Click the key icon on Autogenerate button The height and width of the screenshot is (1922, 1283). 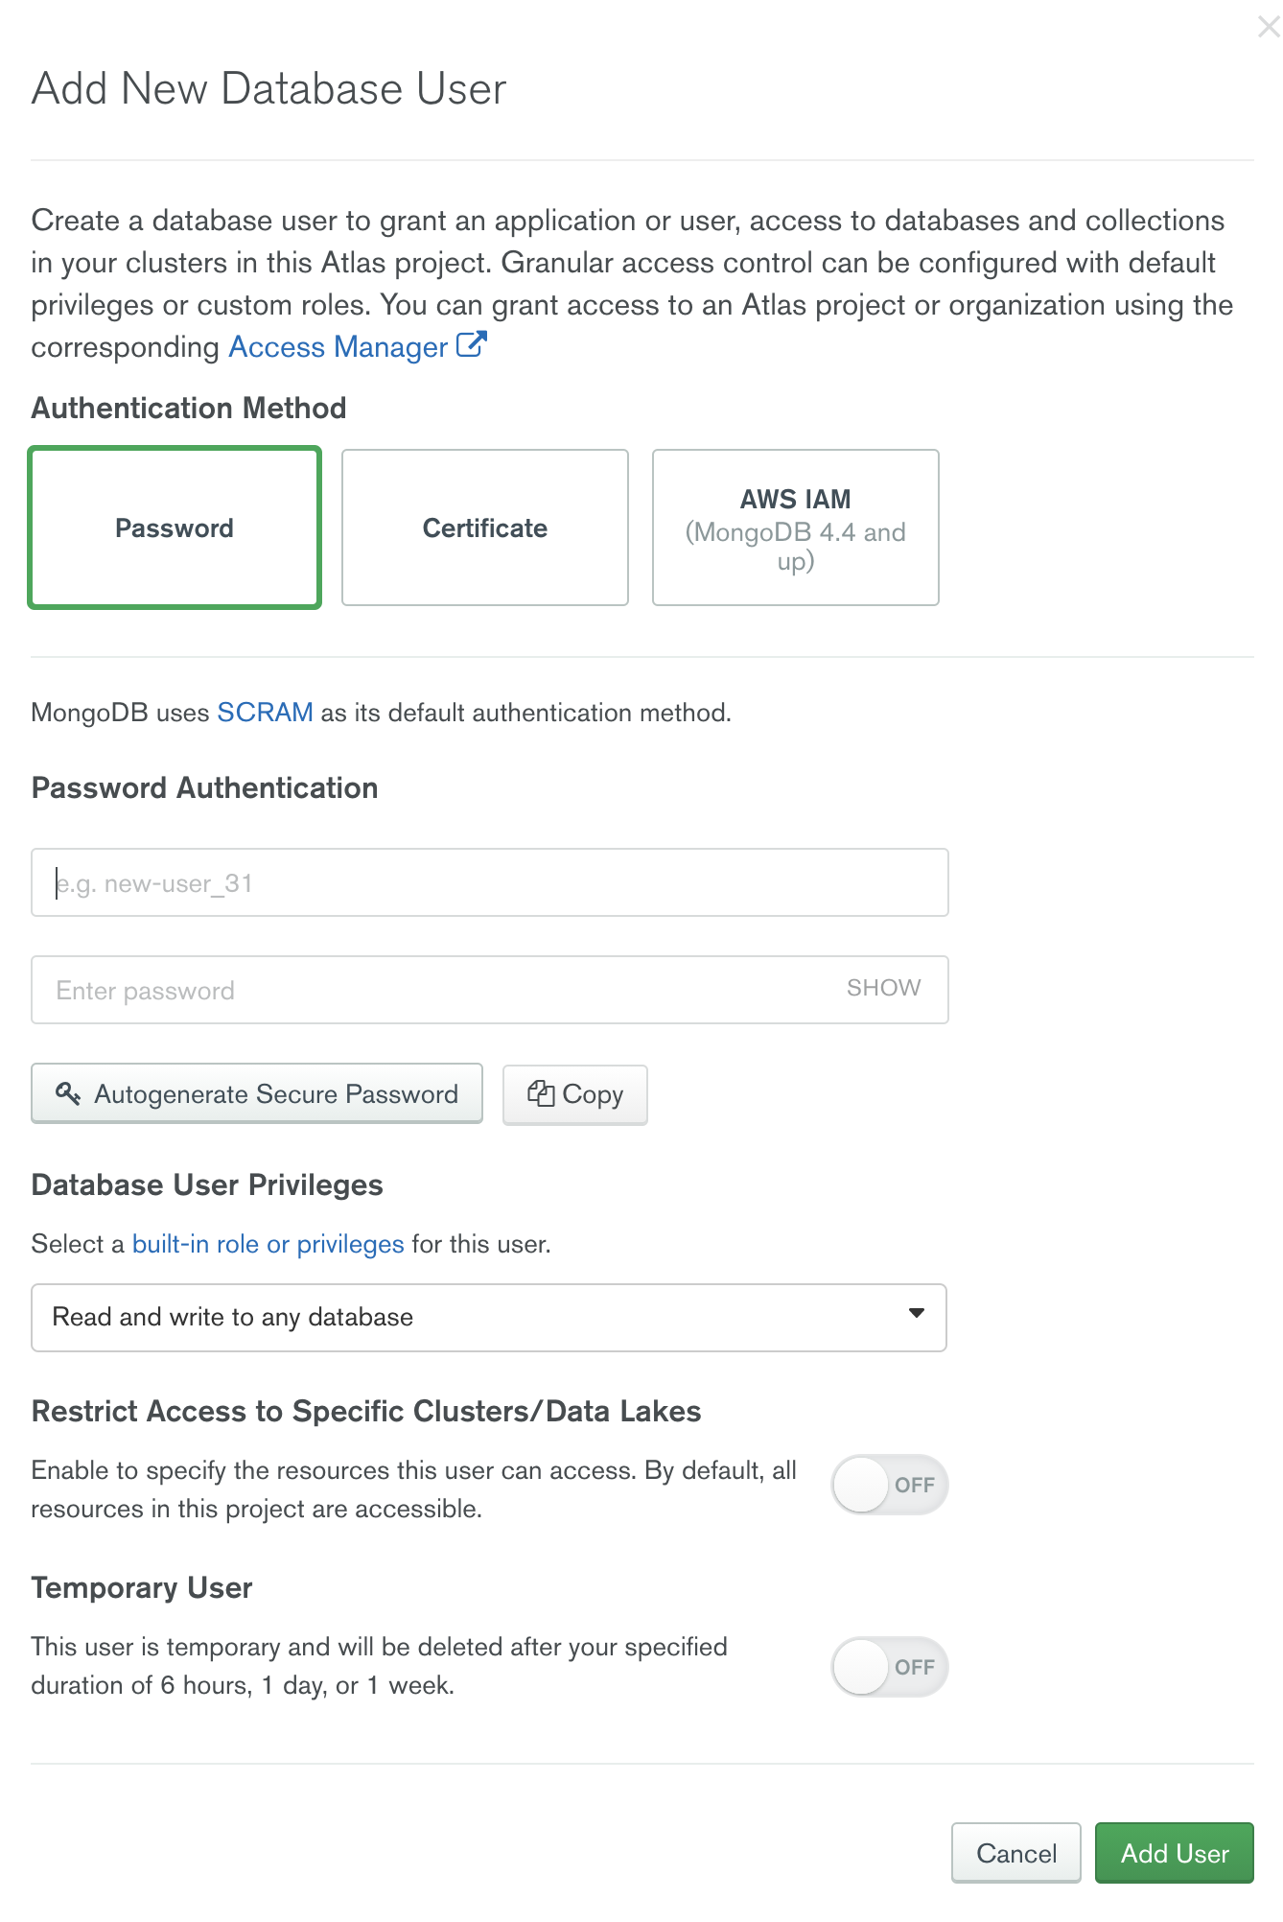click(x=67, y=1093)
